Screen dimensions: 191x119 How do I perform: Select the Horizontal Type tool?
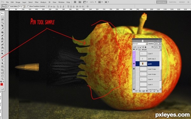pos(3,60)
